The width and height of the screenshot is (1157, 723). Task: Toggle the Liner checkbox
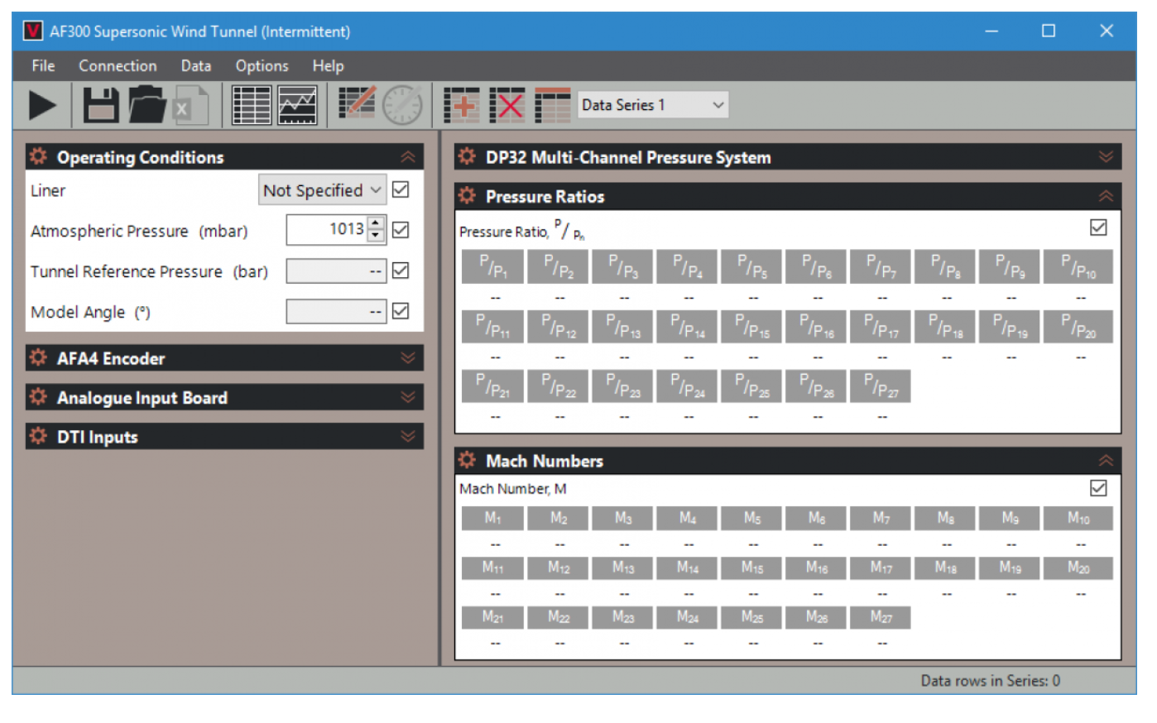click(401, 189)
